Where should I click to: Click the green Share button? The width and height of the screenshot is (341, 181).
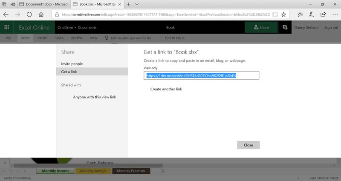[261, 27]
